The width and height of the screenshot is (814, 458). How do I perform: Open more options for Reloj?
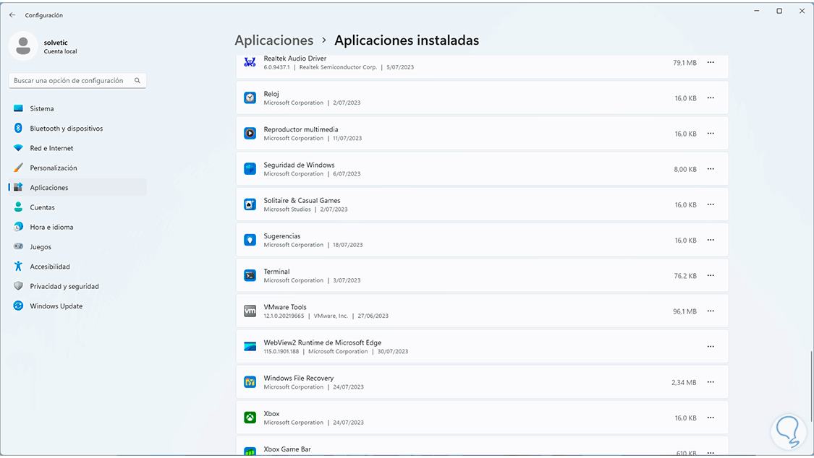click(711, 98)
